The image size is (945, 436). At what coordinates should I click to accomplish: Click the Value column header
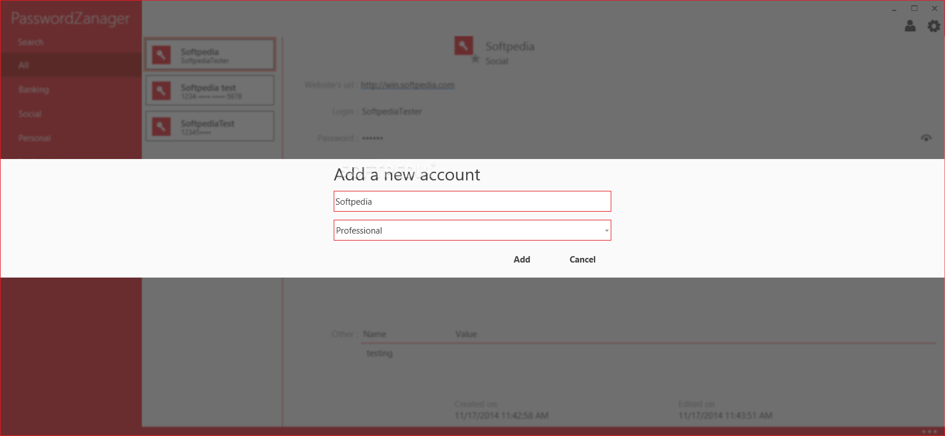point(466,334)
